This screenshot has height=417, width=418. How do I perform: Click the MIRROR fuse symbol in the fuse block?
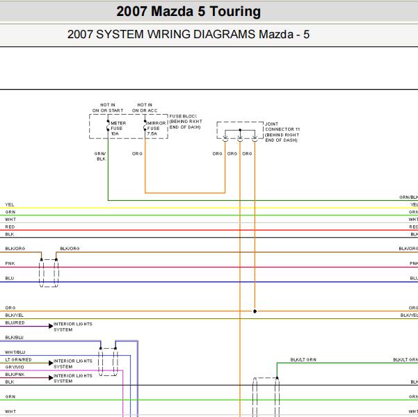tap(145, 126)
